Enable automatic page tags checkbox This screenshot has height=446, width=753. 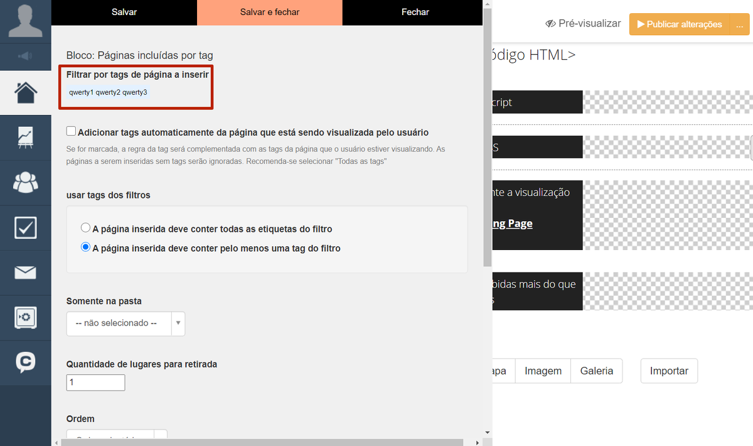[72, 132]
